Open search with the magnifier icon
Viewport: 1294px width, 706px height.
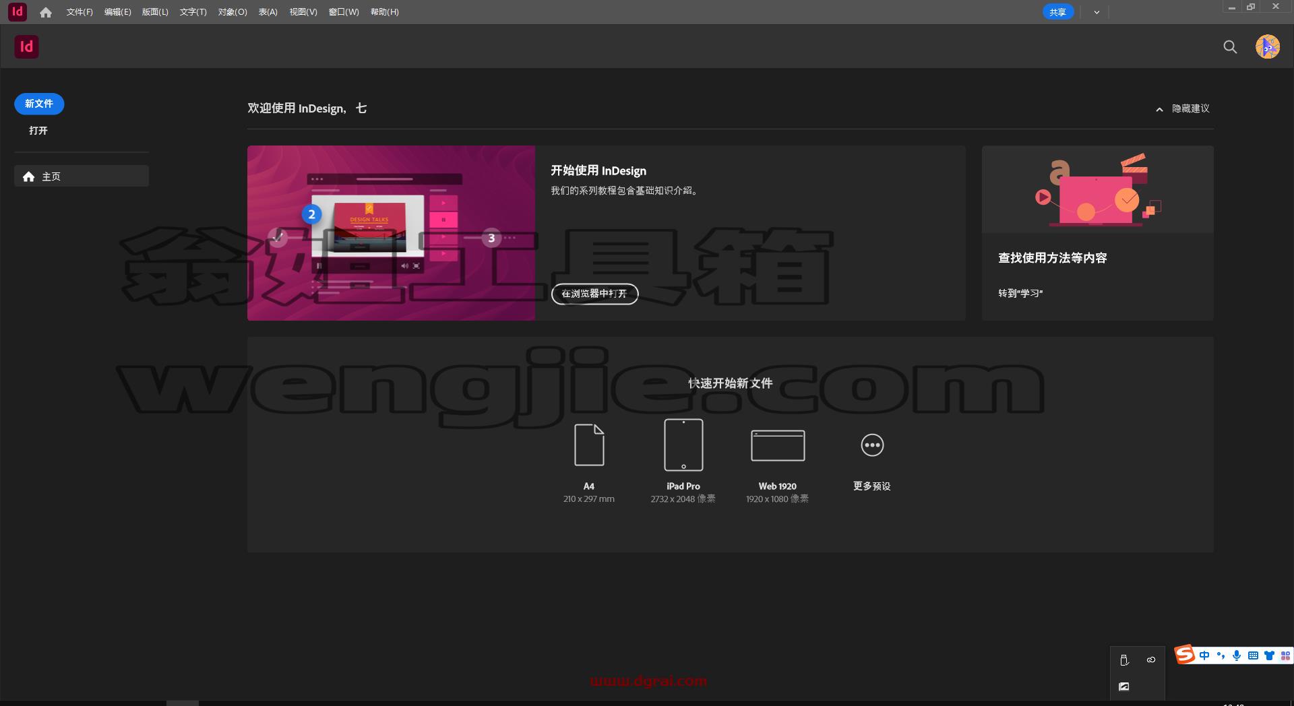(x=1230, y=46)
